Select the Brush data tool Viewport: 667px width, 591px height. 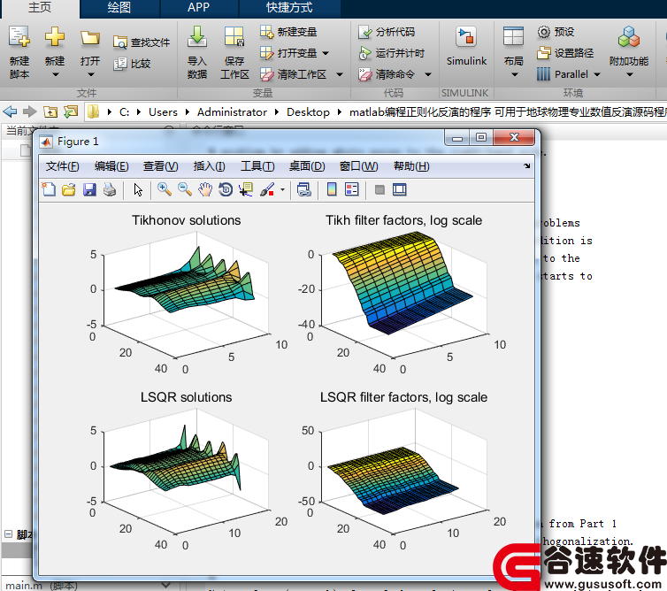point(267,189)
